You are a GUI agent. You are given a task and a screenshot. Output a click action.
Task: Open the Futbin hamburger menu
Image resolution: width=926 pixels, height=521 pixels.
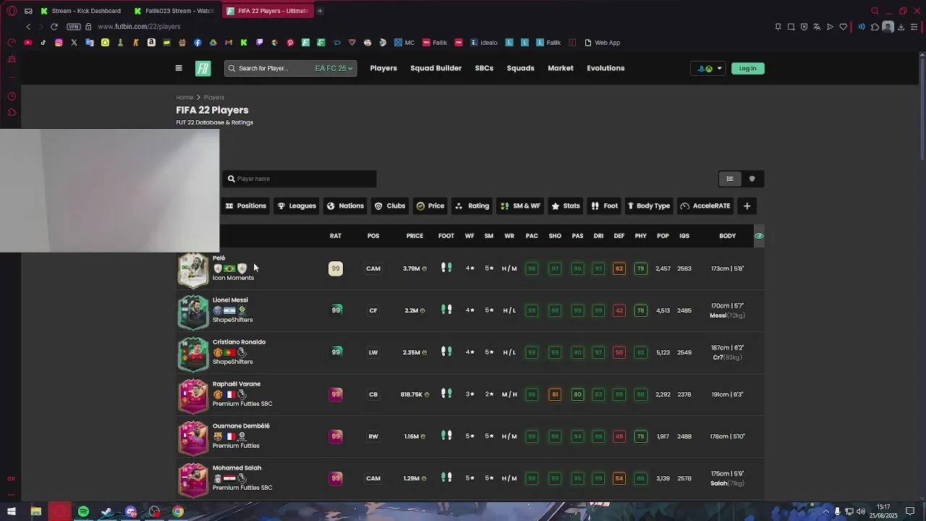[179, 68]
